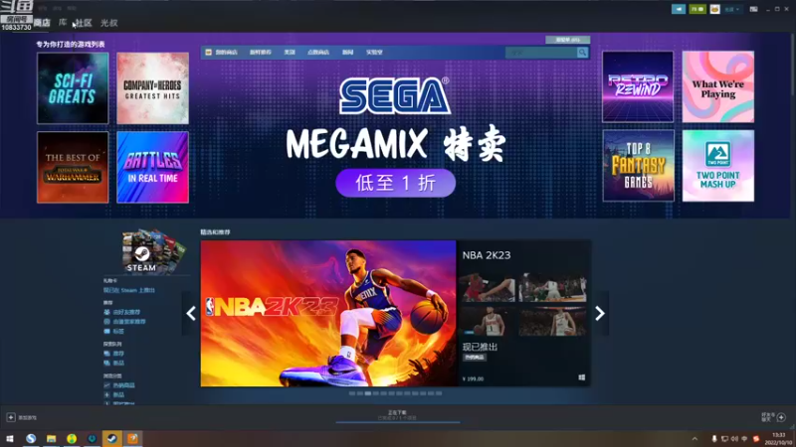This screenshot has width=796, height=447.
Task: Open the NBA 2K23 featured capsule image
Action: 328,314
